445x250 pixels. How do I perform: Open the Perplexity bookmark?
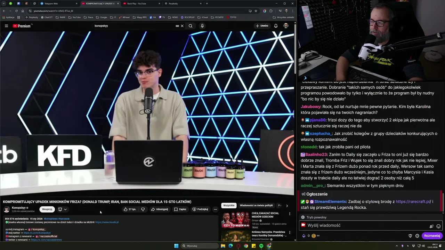point(32,17)
